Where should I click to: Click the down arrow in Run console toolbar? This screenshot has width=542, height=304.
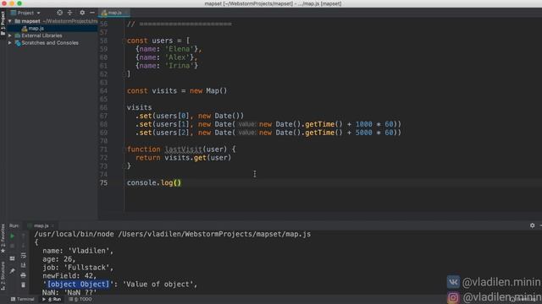click(23, 246)
